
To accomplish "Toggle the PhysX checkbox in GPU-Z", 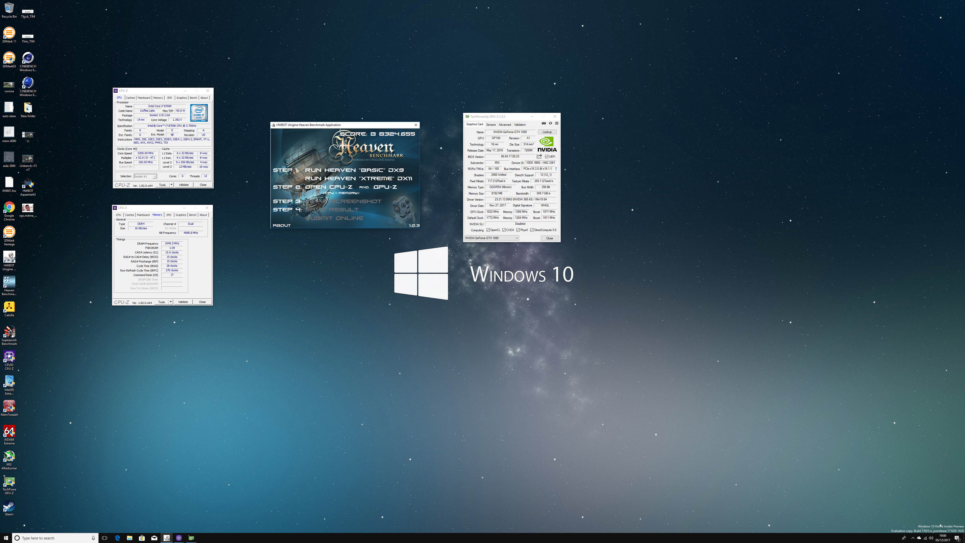I will pyautogui.click(x=518, y=230).
